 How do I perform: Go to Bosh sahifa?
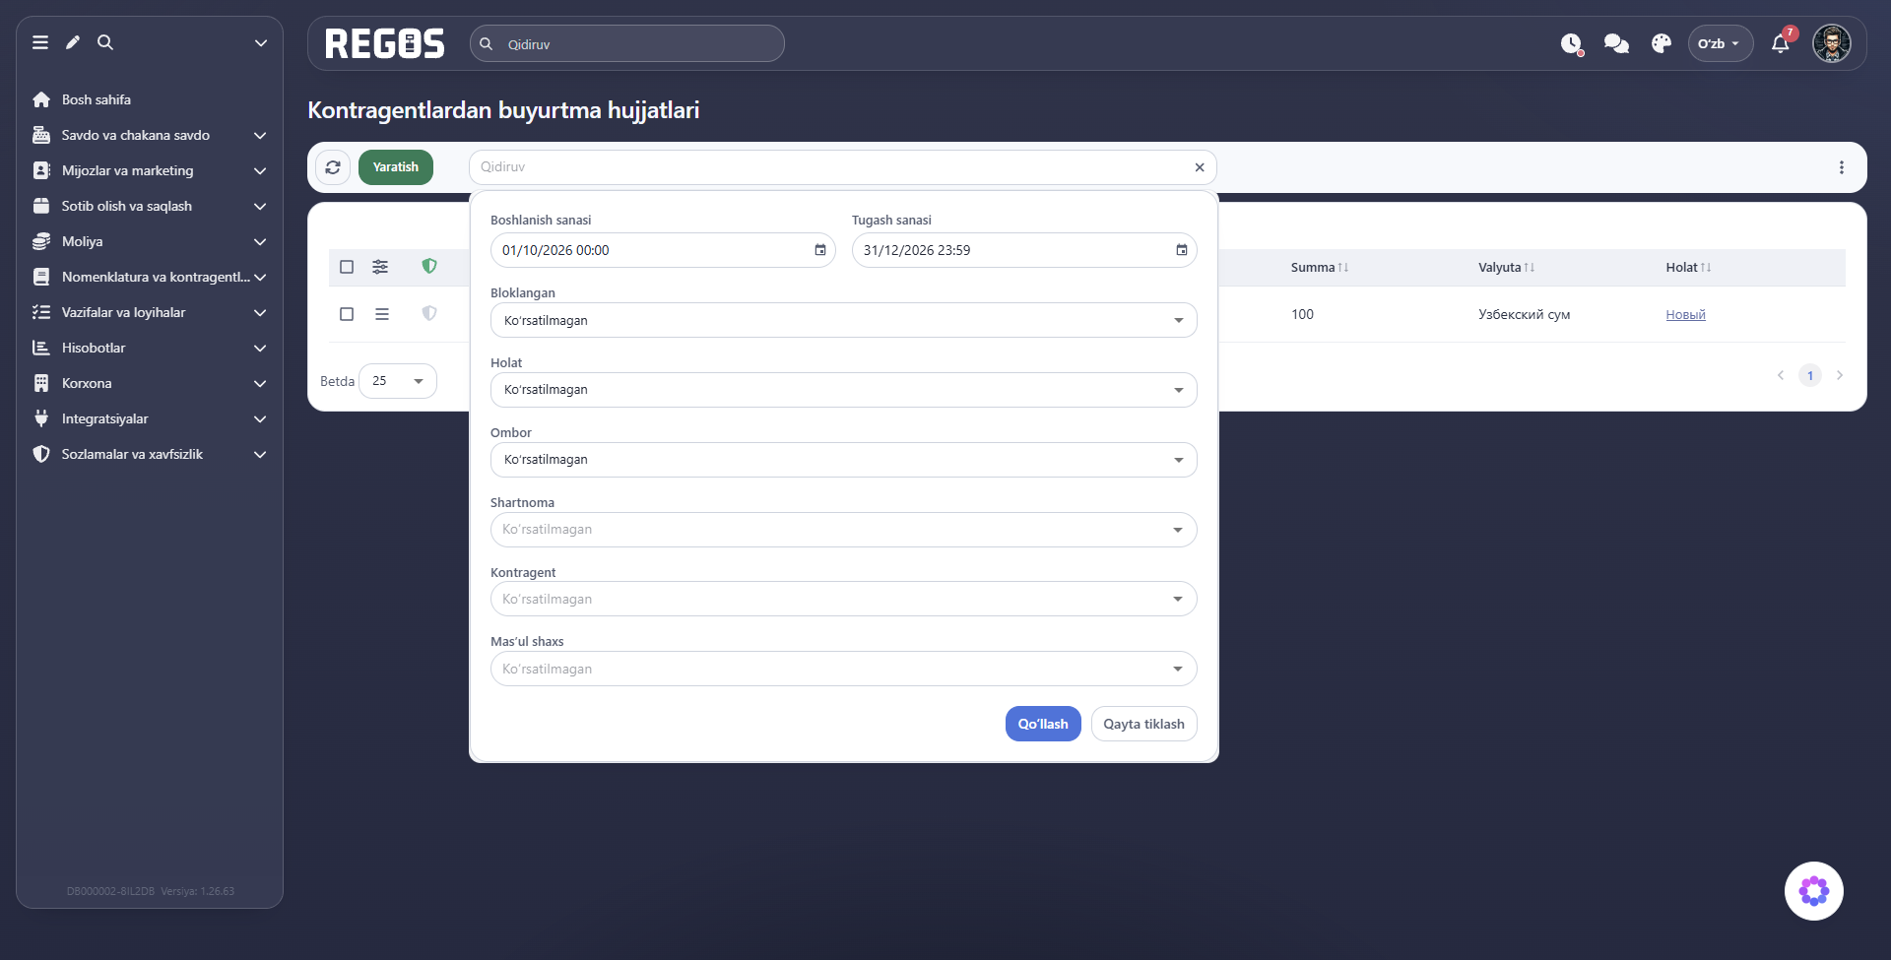pos(97,99)
